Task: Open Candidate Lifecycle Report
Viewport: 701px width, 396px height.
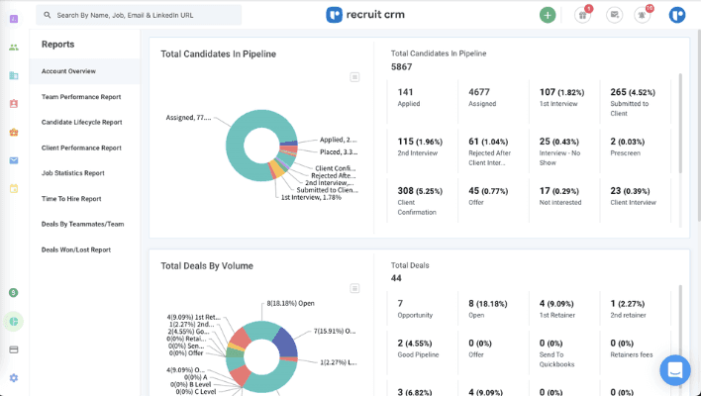Action: pyautogui.click(x=82, y=122)
